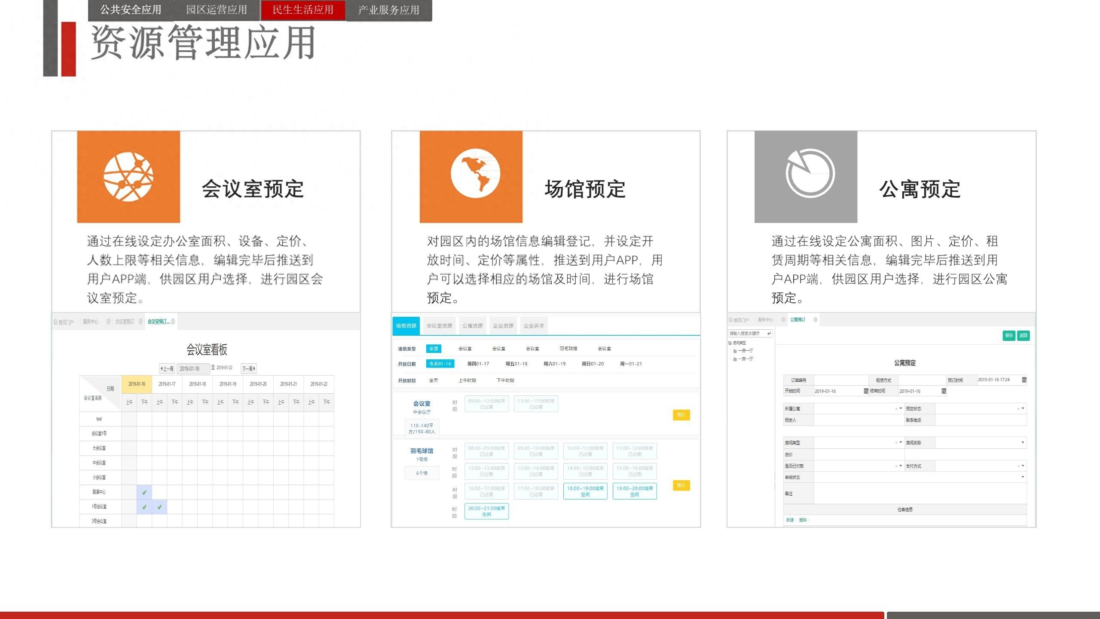Switch to the 民生生活应用 tab
Image resolution: width=1100 pixels, height=619 pixels.
click(x=303, y=10)
